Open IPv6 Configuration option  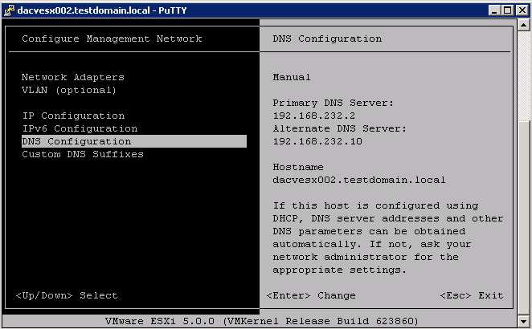coord(80,128)
